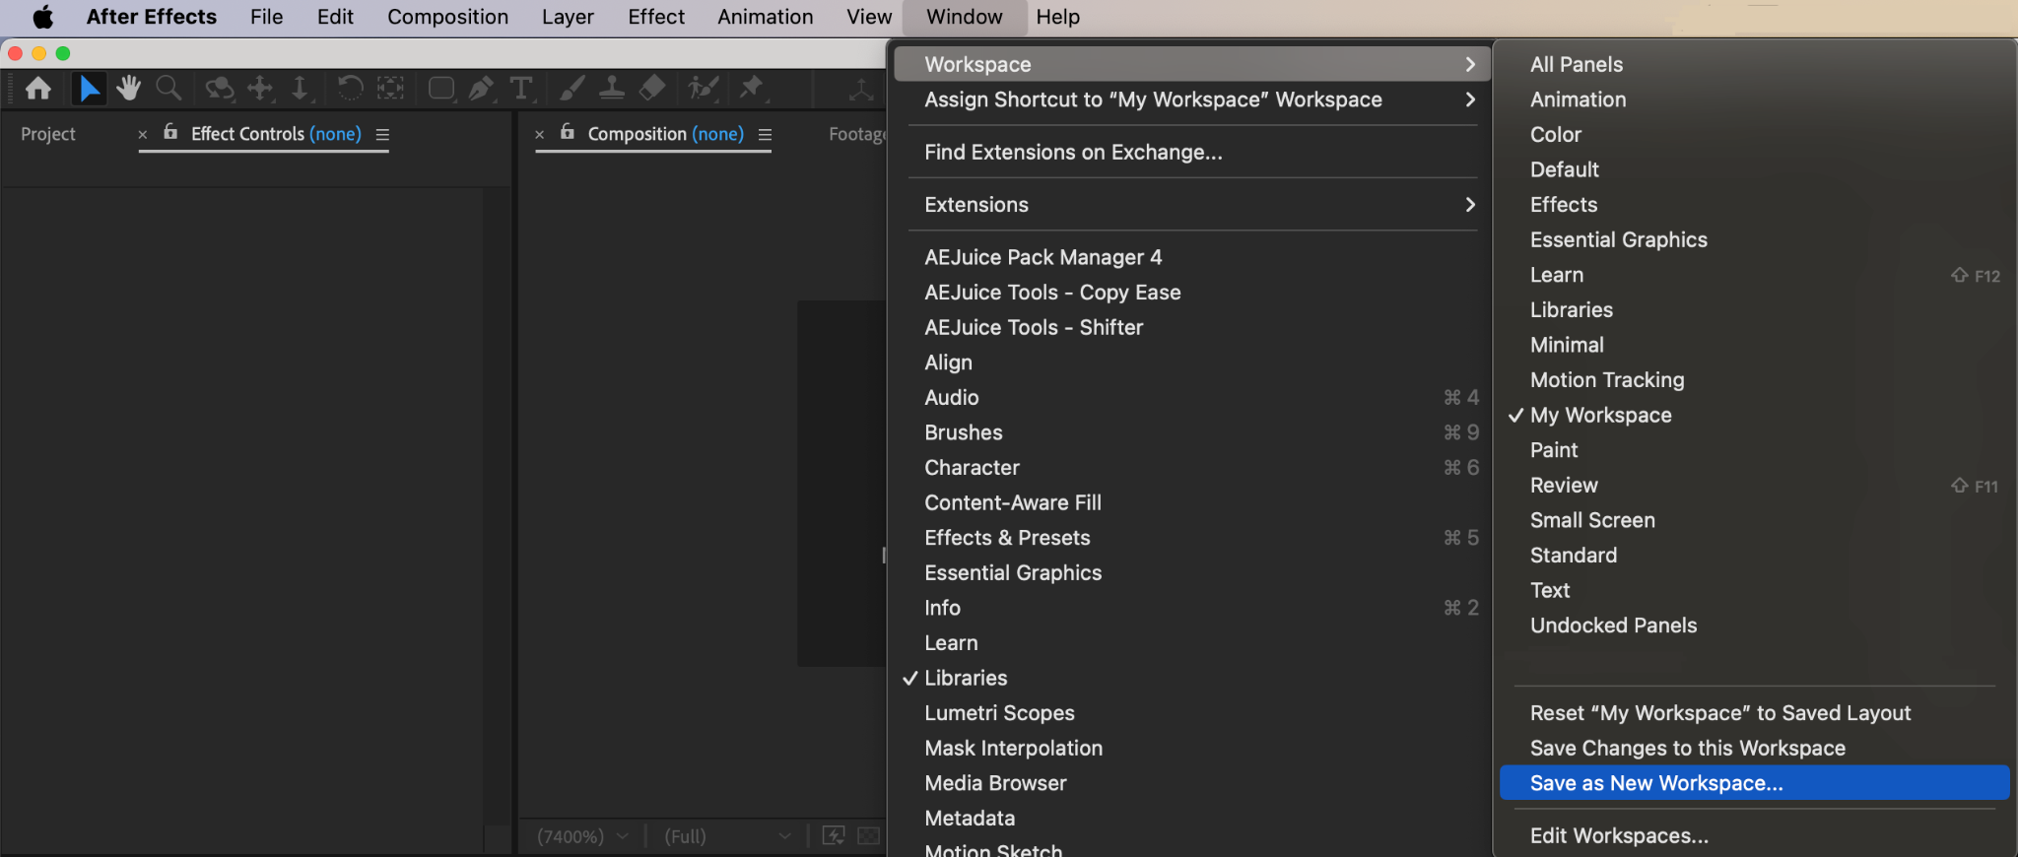2018x857 pixels.
Task: Open the Edit menu
Action: pos(335,17)
